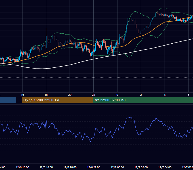Click the 12/6 22:00 date label
Viewport: 193px width, 170px height.
(94, 167)
